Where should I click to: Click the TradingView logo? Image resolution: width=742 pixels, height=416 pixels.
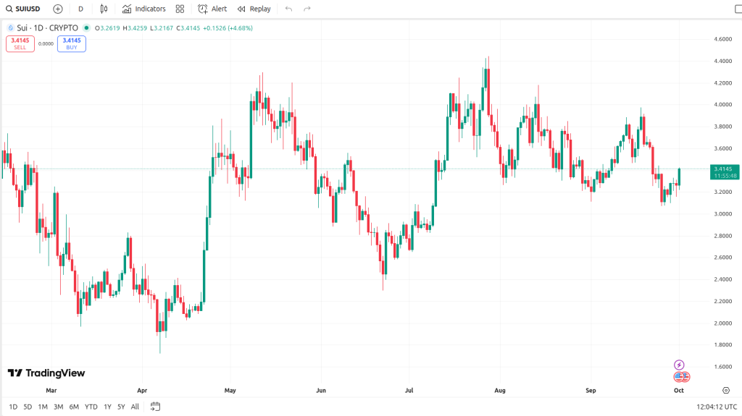46,373
